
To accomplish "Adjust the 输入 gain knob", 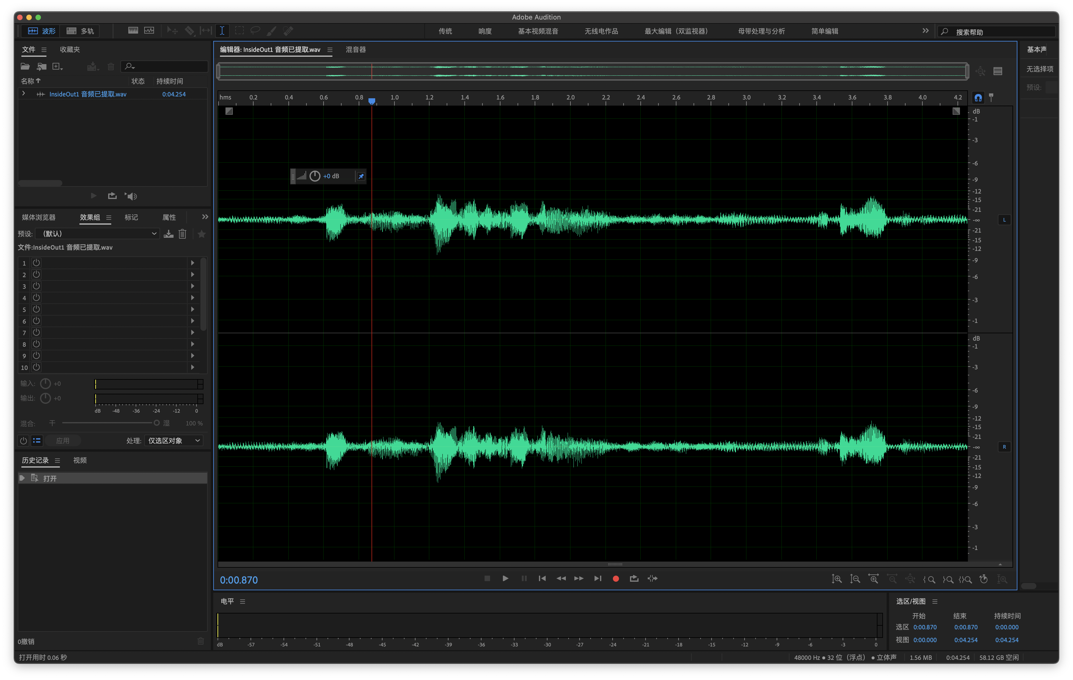I will [46, 383].
